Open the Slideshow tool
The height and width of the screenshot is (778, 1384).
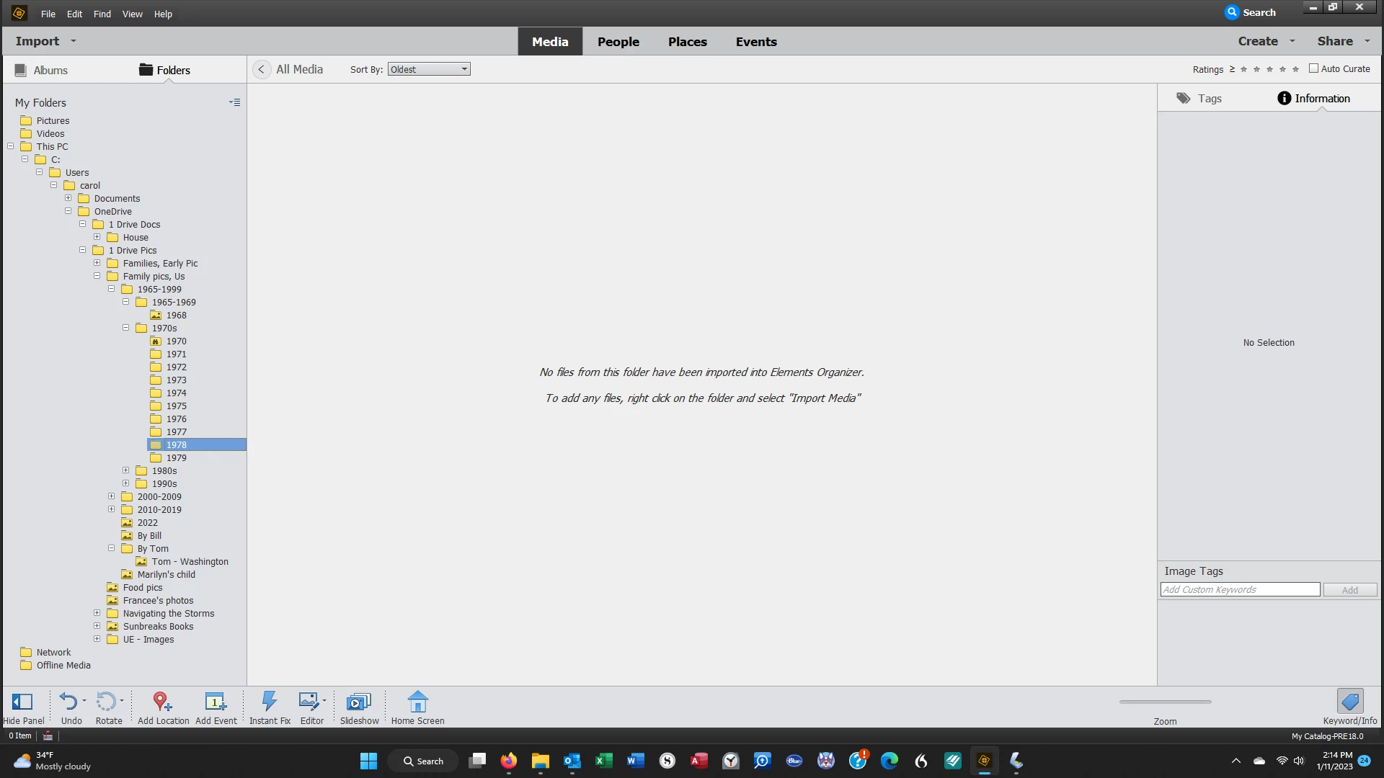(x=359, y=702)
